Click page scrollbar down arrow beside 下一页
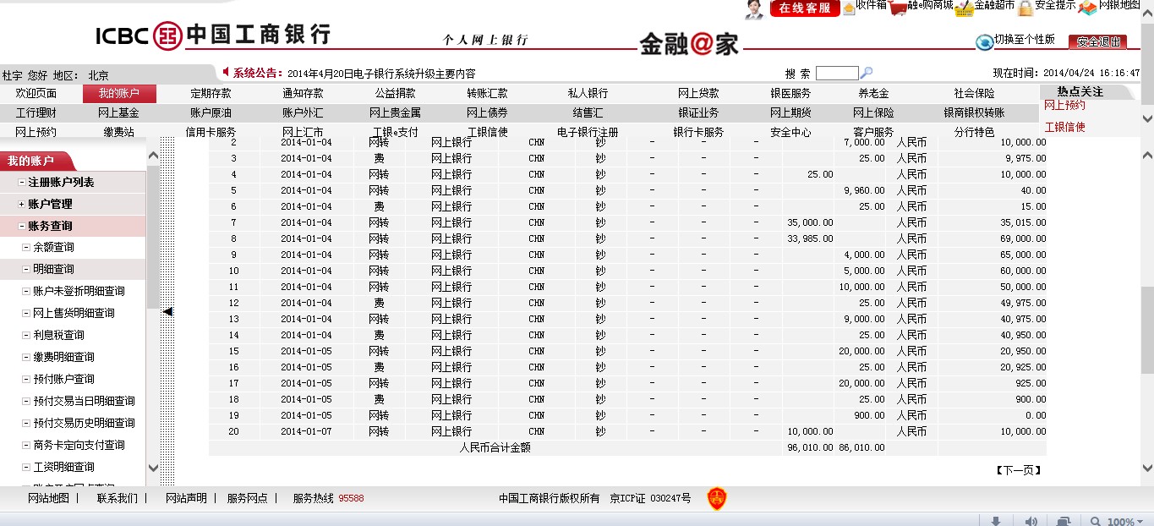The width and height of the screenshot is (1154, 526). click(1146, 468)
